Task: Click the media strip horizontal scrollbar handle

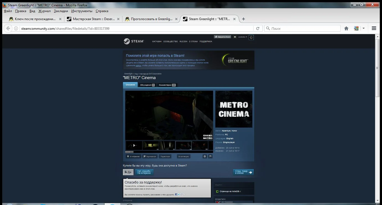Action: [x=129, y=152]
